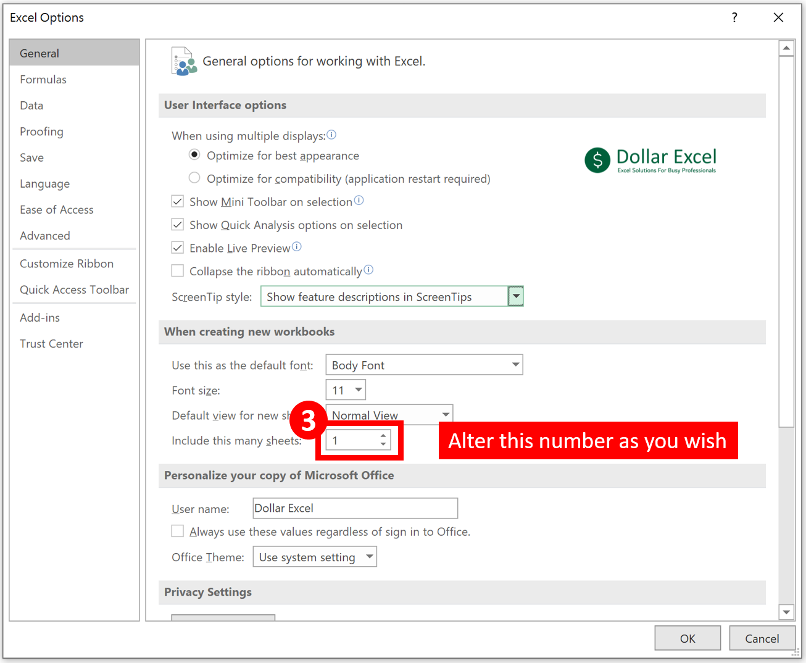Uncheck Show Quick Analysis options on selection
The width and height of the screenshot is (806, 663).
pyautogui.click(x=178, y=224)
